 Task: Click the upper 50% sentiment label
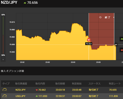[3, 15]
